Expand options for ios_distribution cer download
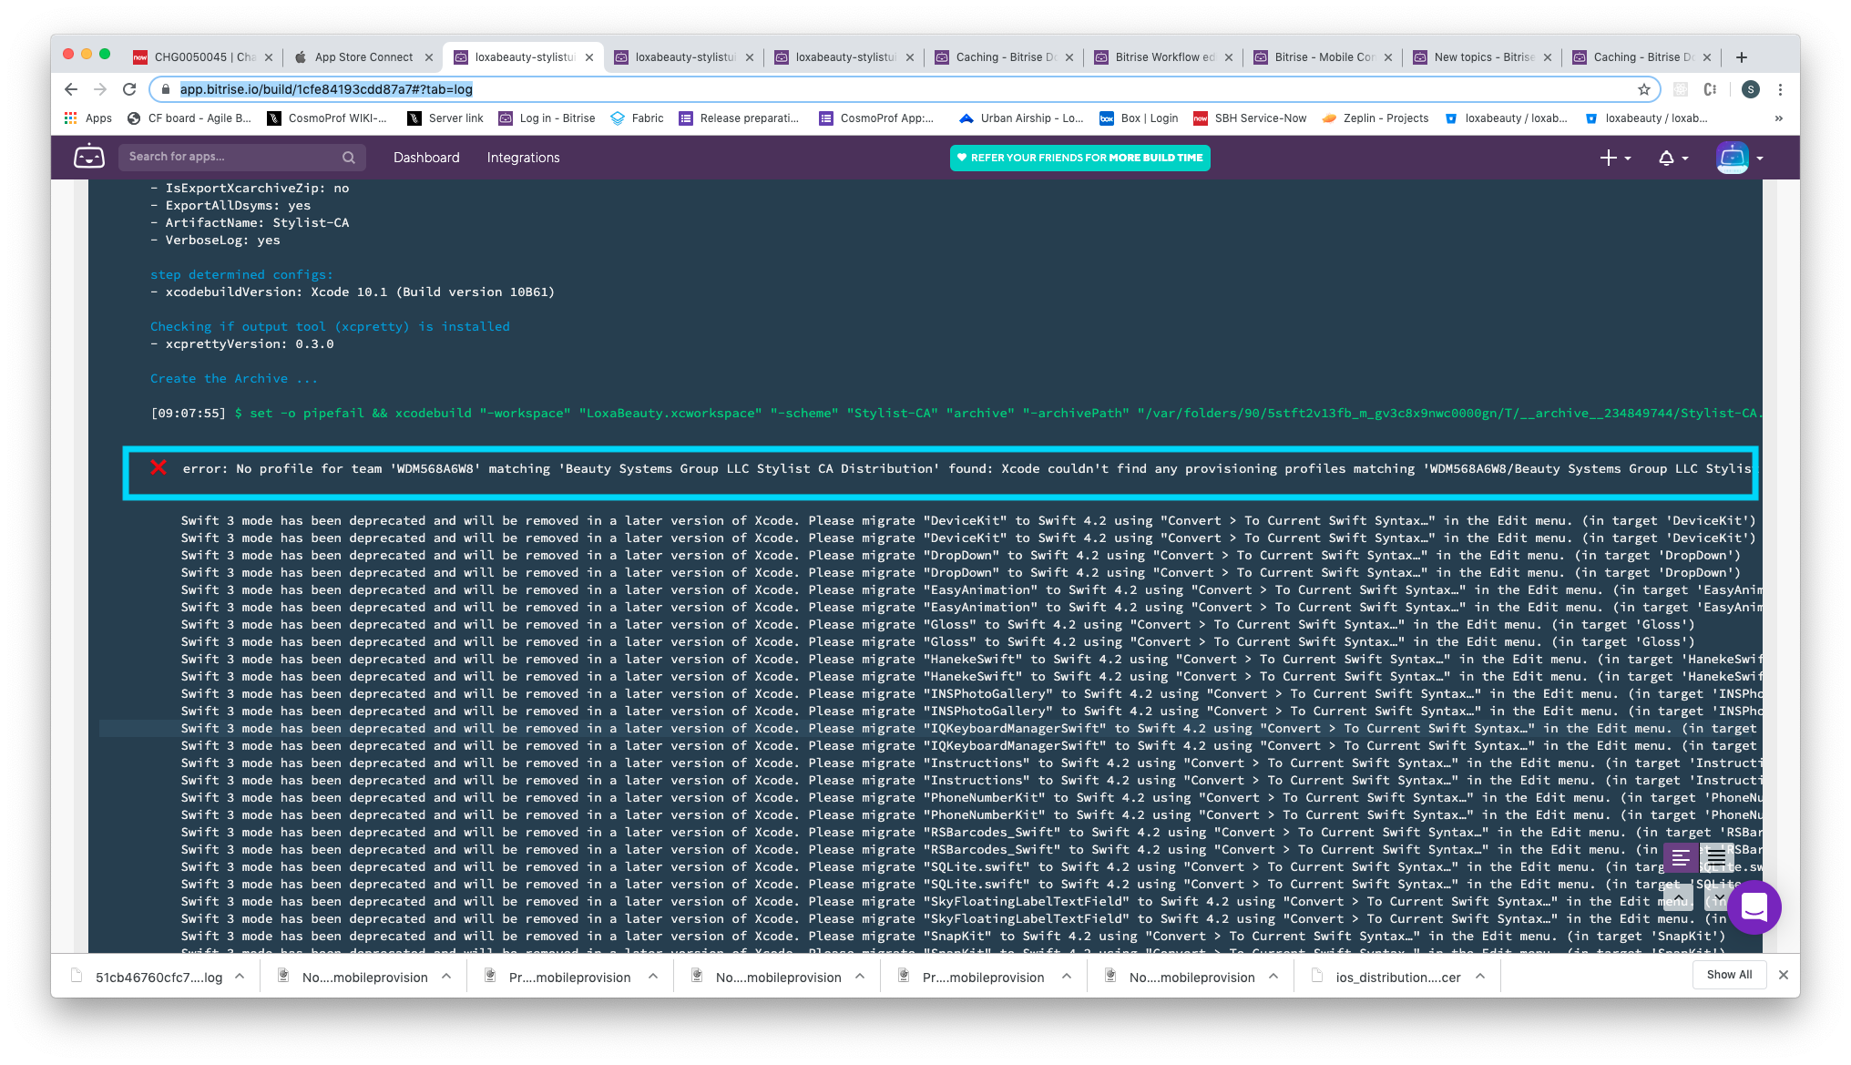 pos(1480,976)
